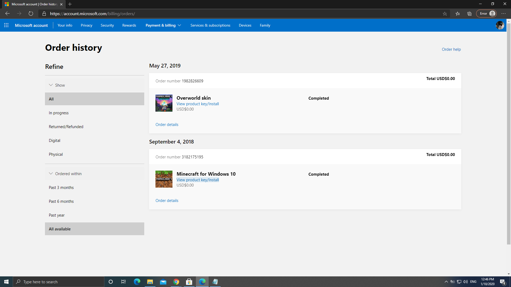Open Services & subscriptions
Screen dimensions: 511x287
[210, 25]
